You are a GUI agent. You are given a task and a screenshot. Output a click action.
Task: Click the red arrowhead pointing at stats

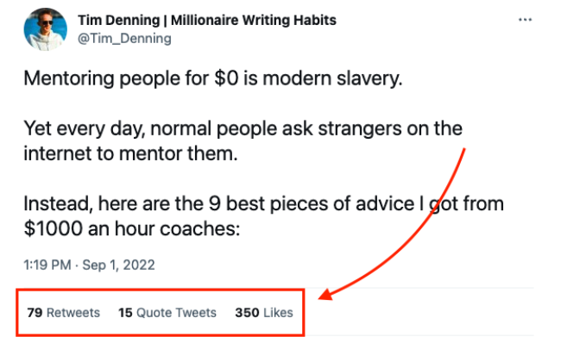click(325, 294)
